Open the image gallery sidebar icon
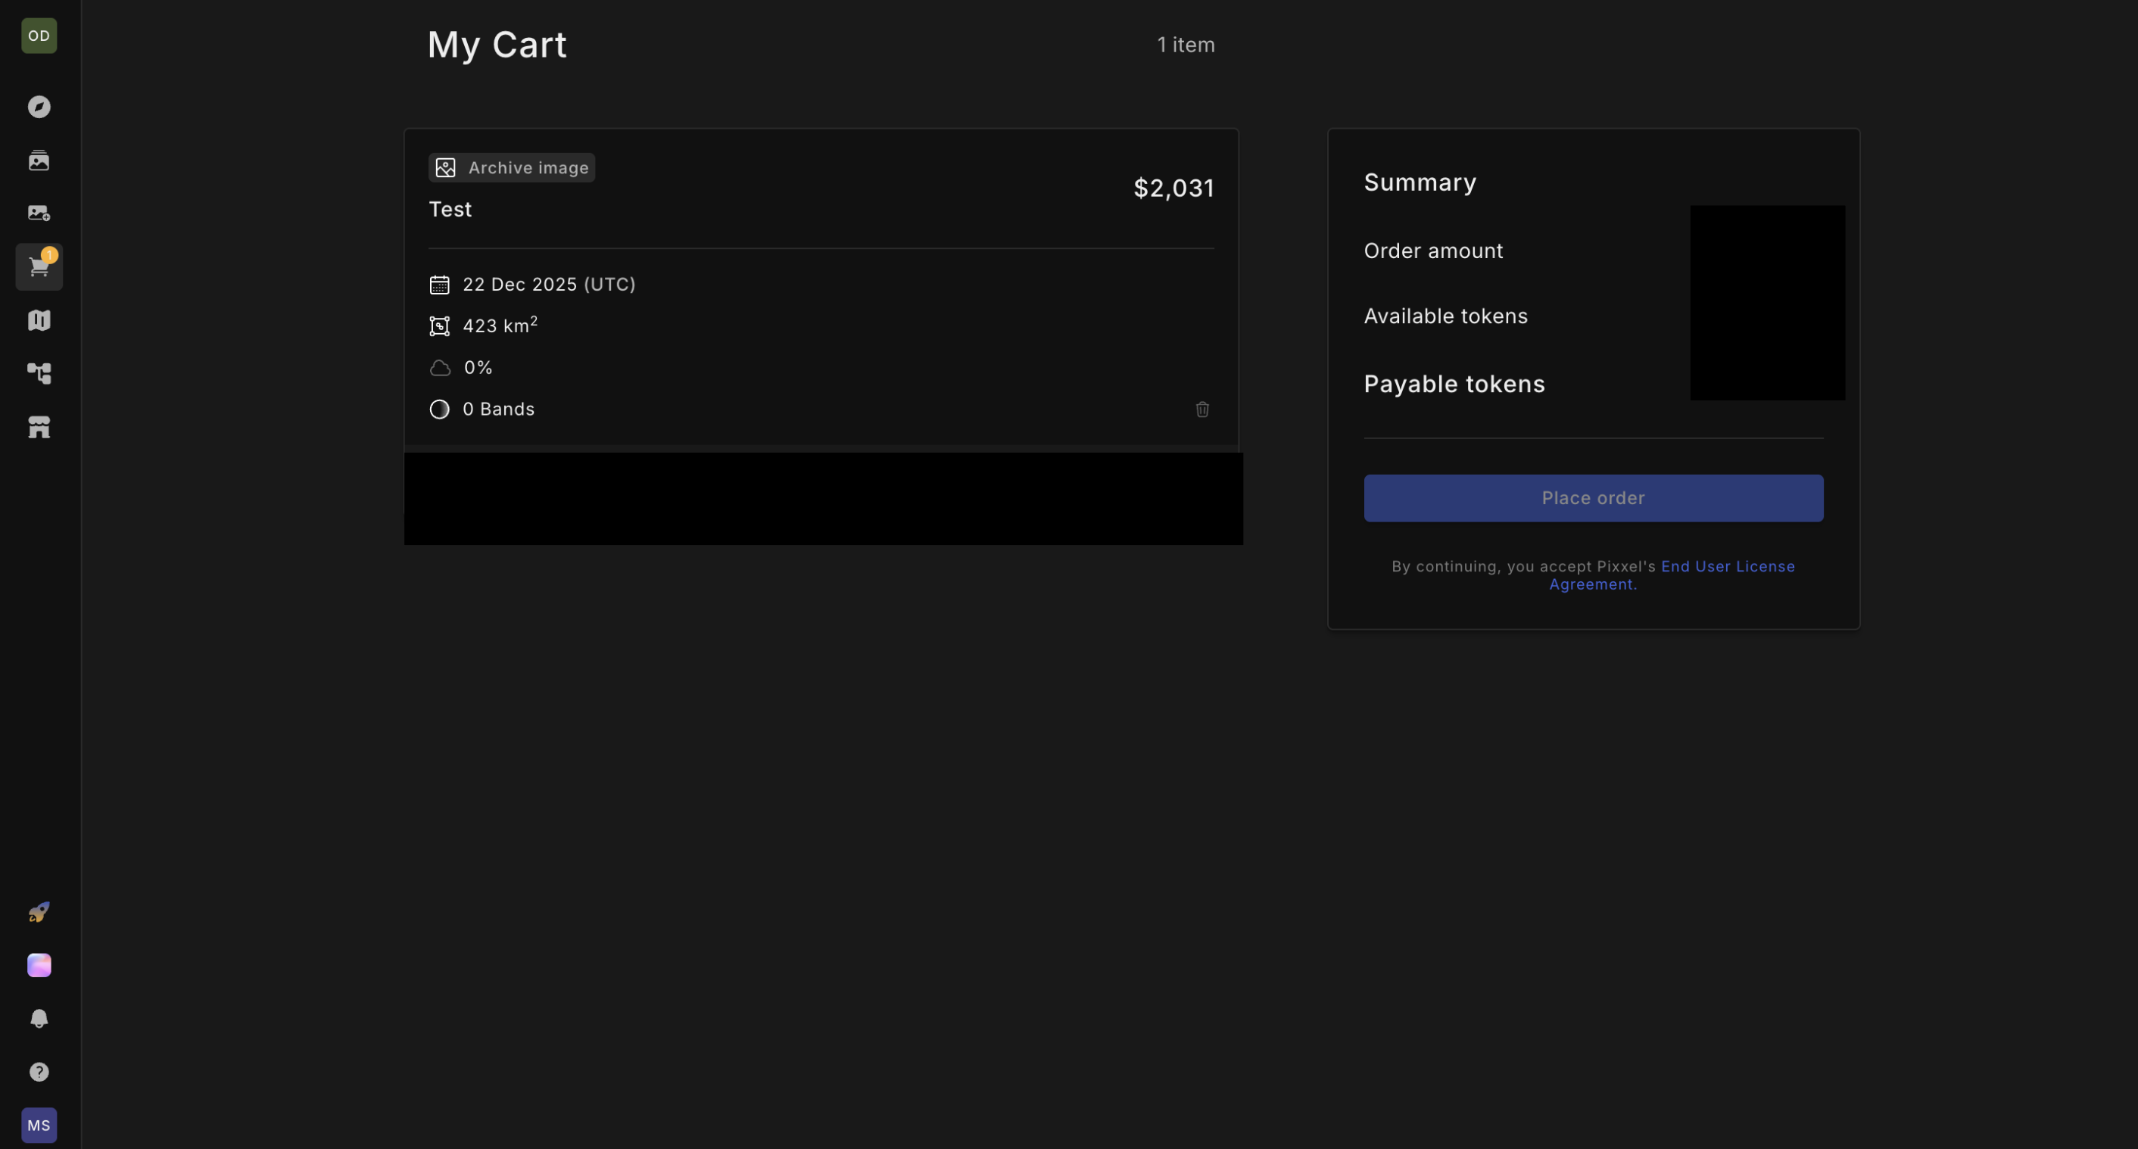The height and width of the screenshot is (1149, 2138). point(39,160)
